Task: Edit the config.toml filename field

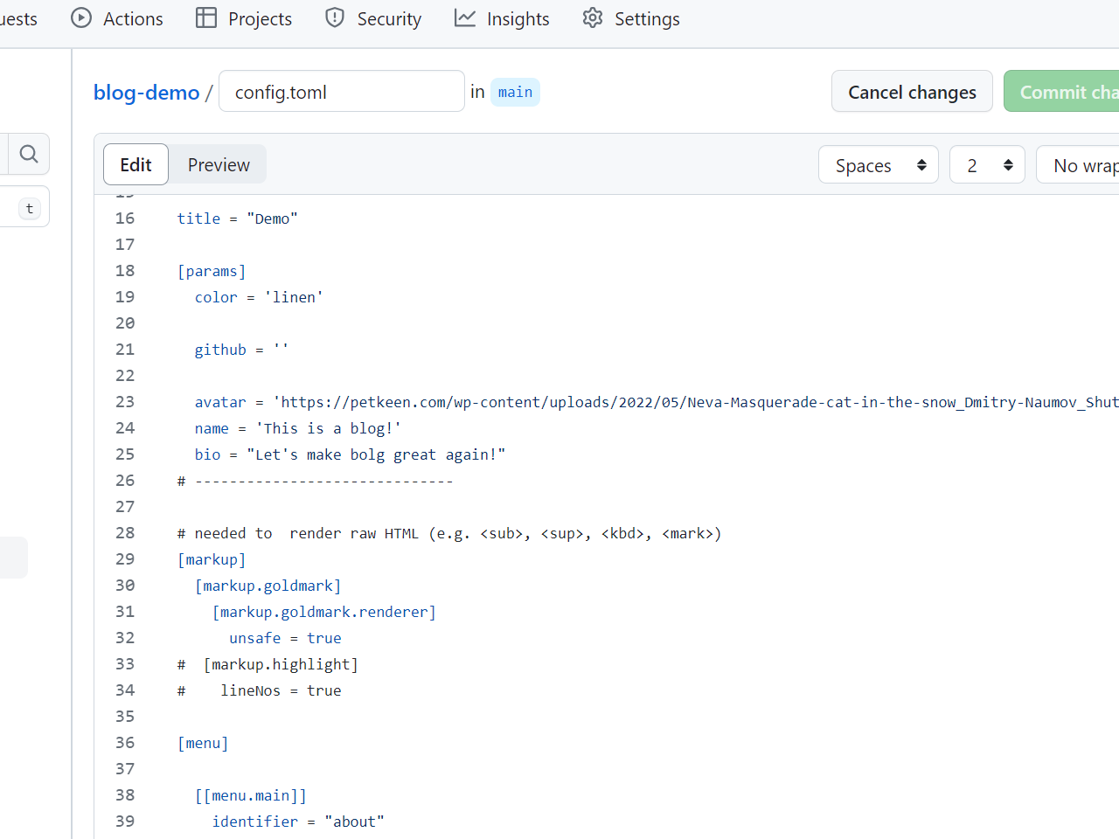Action: click(x=342, y=91)
